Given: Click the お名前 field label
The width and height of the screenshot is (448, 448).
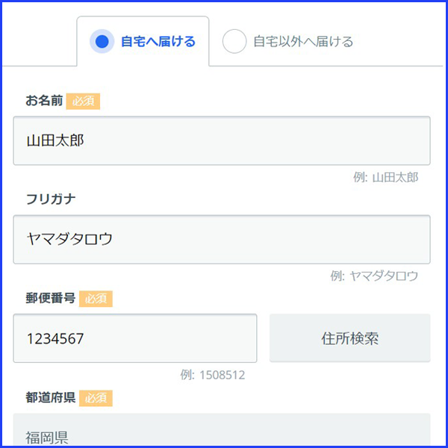Looking at the screenshot, I should tap(44, 101).
